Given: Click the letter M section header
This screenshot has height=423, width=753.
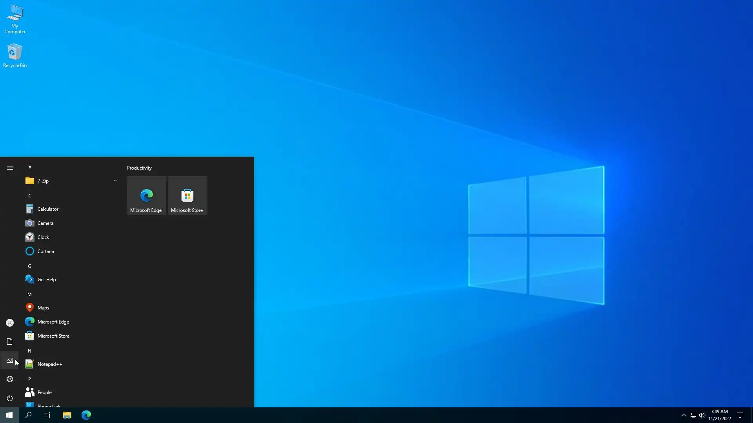Looking at the screenshot, I should pos(29,294).
